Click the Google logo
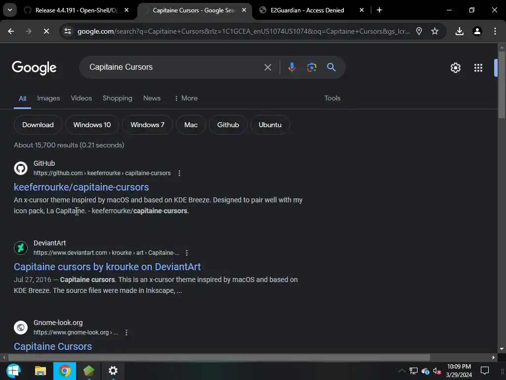 click(34, 67)
